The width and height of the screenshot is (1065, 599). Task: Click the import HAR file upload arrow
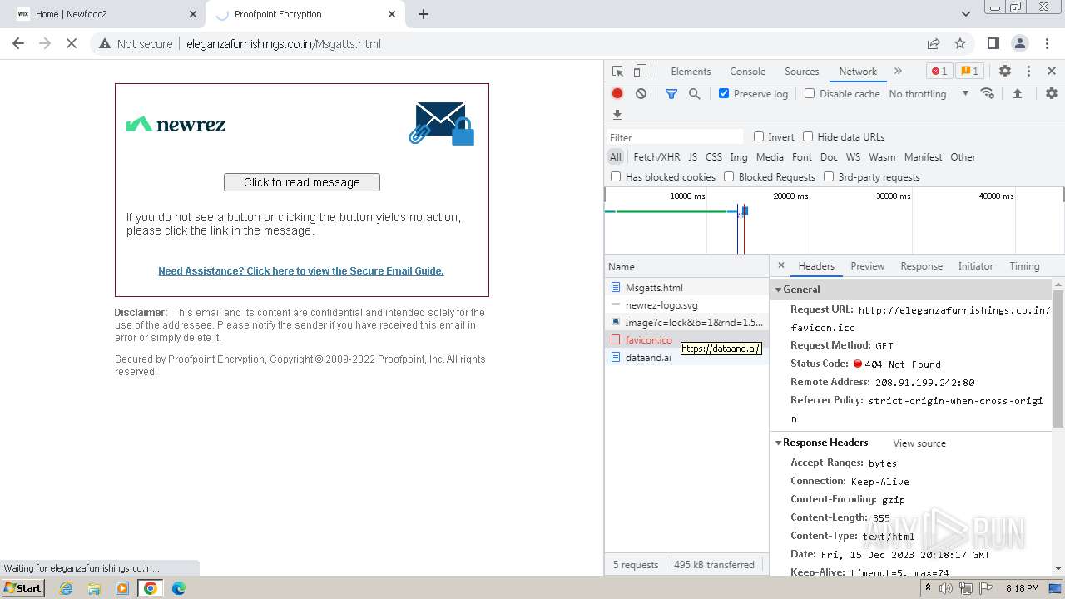coord(1017,94)
